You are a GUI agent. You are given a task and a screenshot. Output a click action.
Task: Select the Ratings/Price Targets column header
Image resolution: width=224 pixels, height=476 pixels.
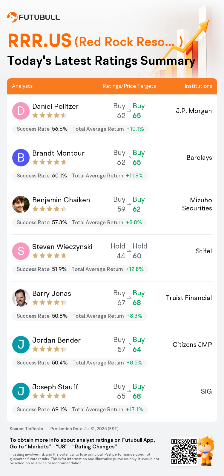[129, 86]
